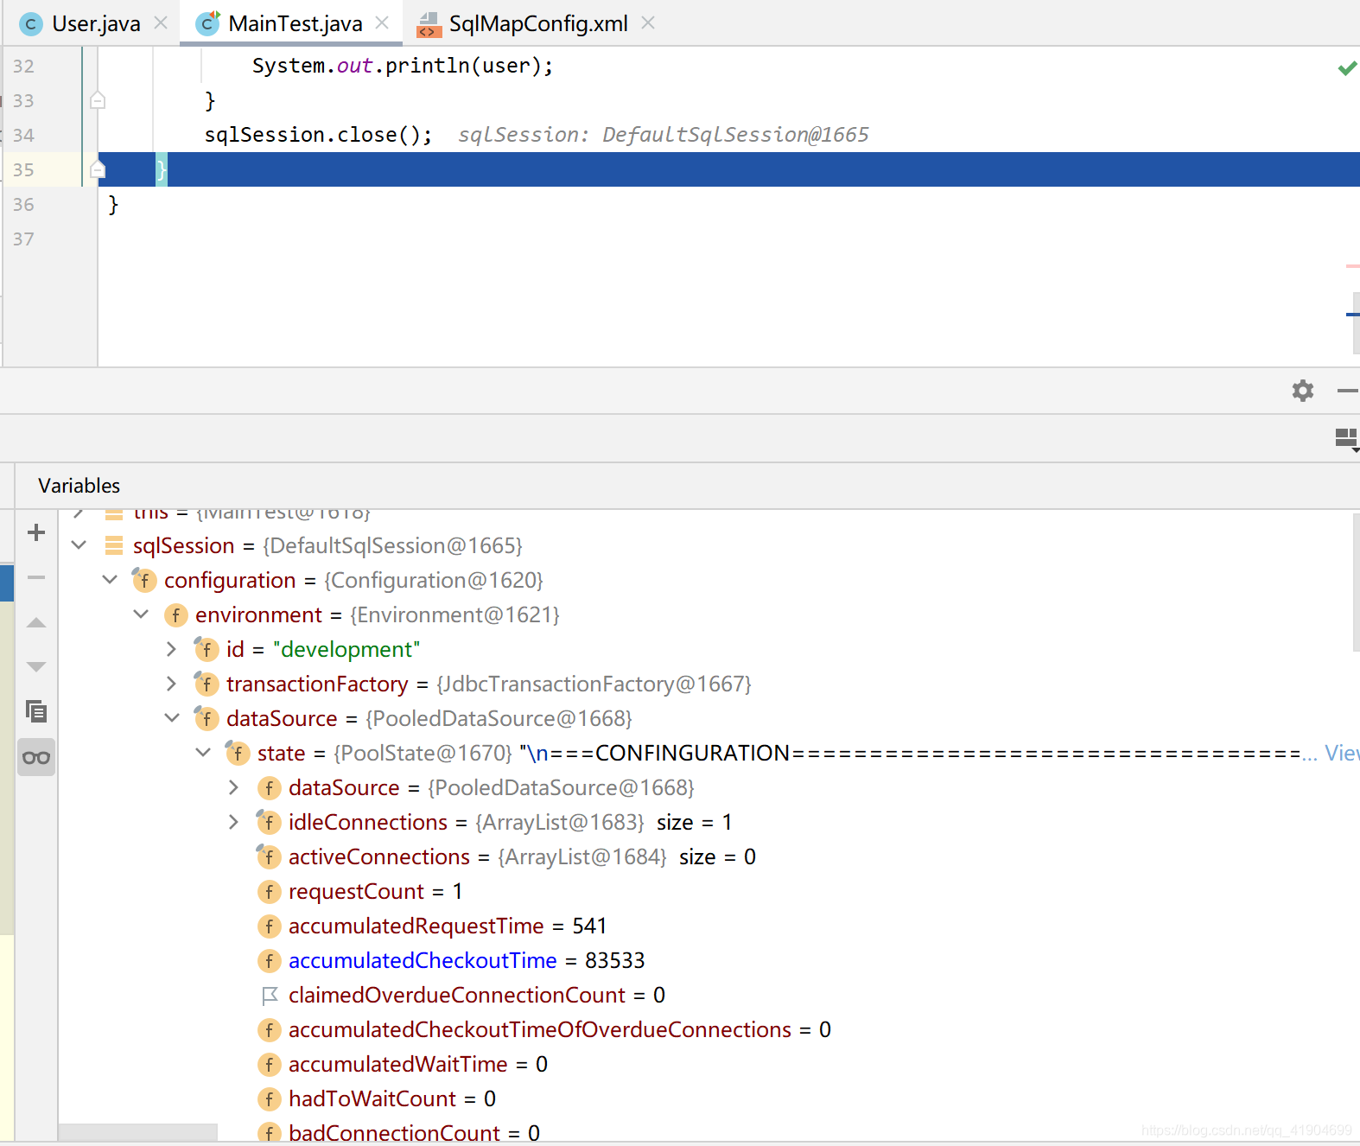1360x1146 pixels.
Task: Collapse the environment field node
Action: click(x=141, y=614)
